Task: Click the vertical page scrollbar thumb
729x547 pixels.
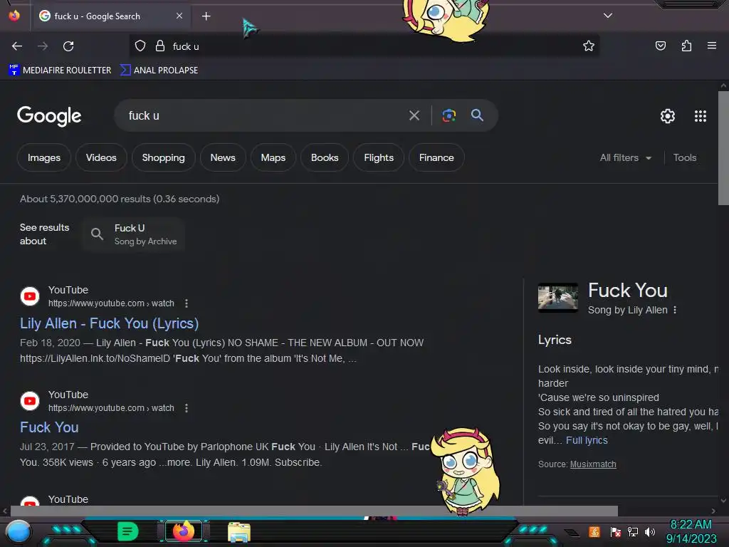Action: [723, 148]
